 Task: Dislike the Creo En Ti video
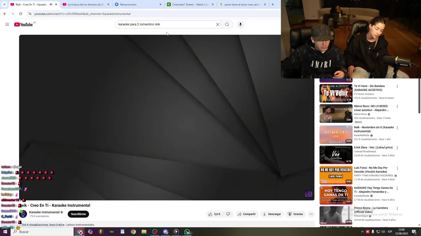pos(228,214)
